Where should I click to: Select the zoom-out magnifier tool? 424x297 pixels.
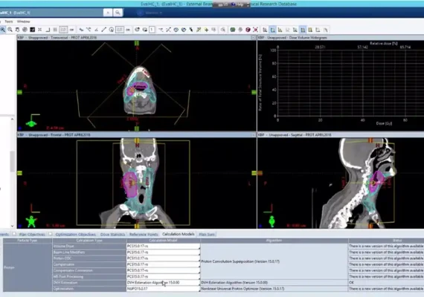point(10,30)
